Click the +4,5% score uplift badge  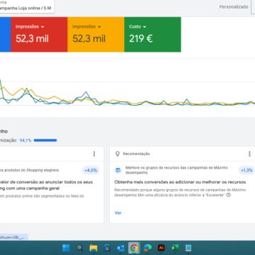pyautogui.click(x=91, y=170)
